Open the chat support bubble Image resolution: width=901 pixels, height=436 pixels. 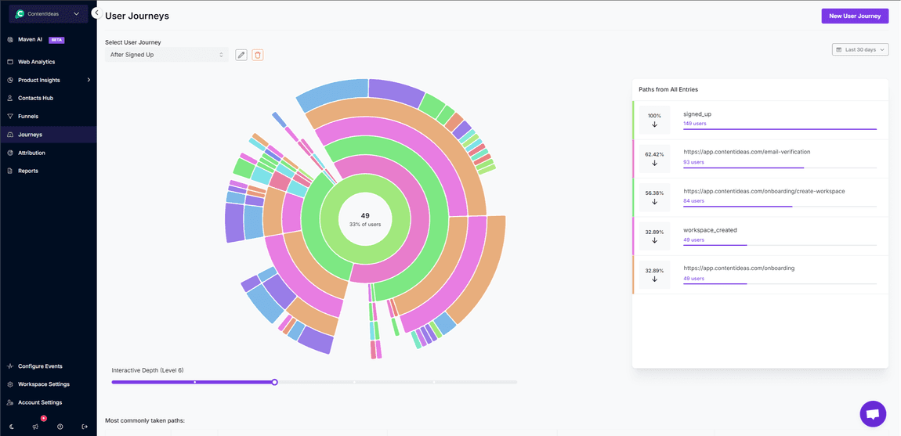pyautogui.click(x=872, y=414)
